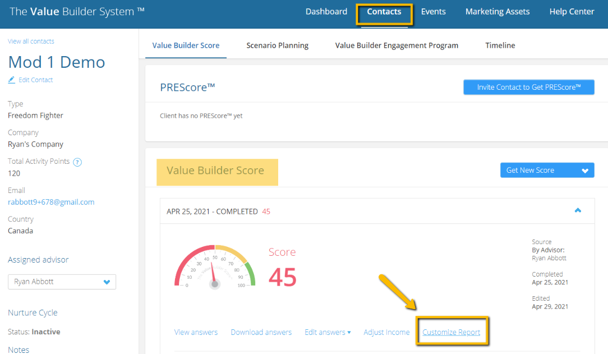
Task: Open the Edit answers dropdown
Action: click(328, 332)
